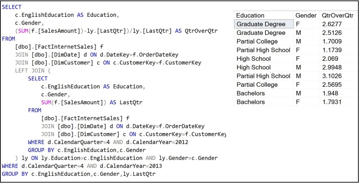This screenshot has width=359, height=184.
Task: Select the cell with value 1.7931
Action: click(332, 102)
